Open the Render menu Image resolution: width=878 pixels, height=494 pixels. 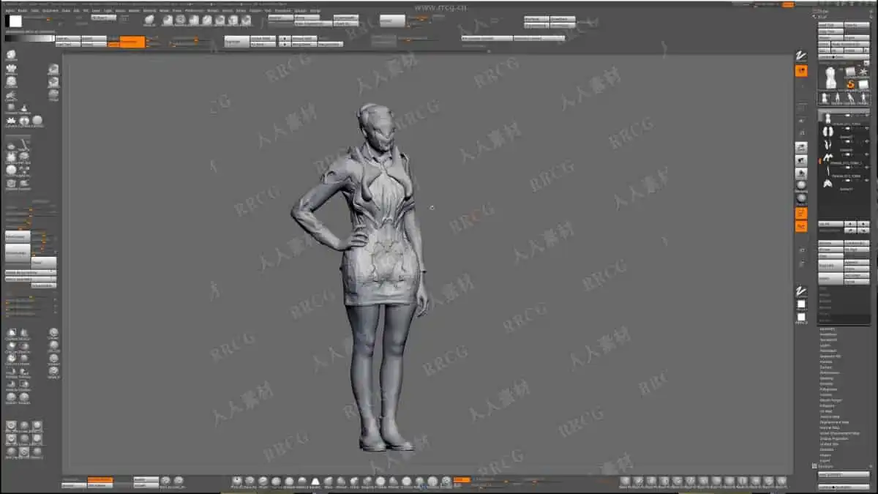211,11
